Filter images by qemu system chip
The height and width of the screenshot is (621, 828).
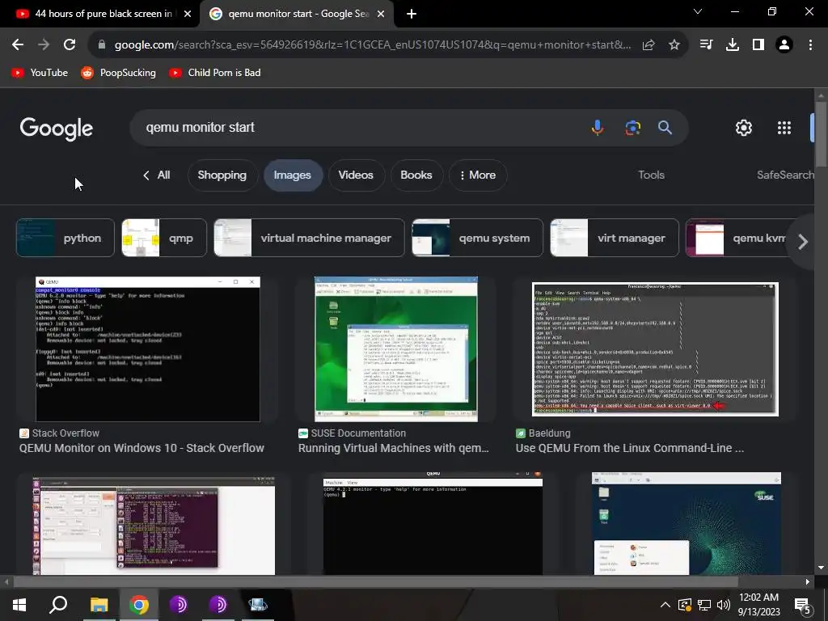tap(477, 239)
